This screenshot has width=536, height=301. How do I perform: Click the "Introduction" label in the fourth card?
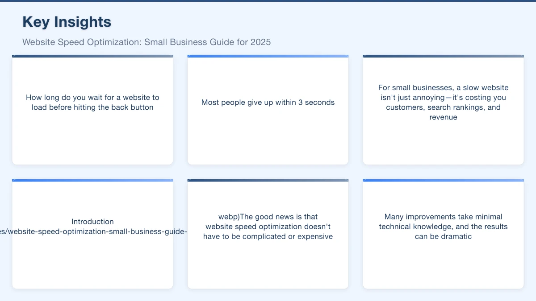(92, 222)
